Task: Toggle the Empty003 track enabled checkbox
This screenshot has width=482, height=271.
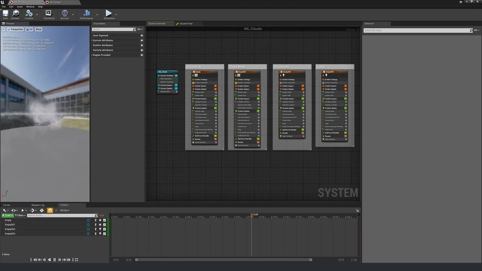Action: pos(105,234)
